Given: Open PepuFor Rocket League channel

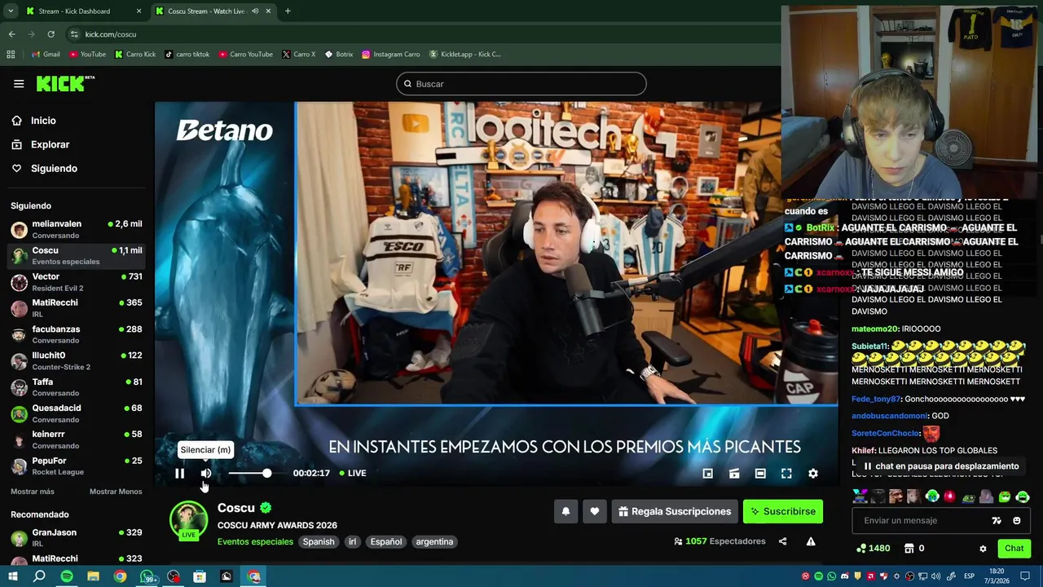Looking at the screenshot, I should coord(77,466).
